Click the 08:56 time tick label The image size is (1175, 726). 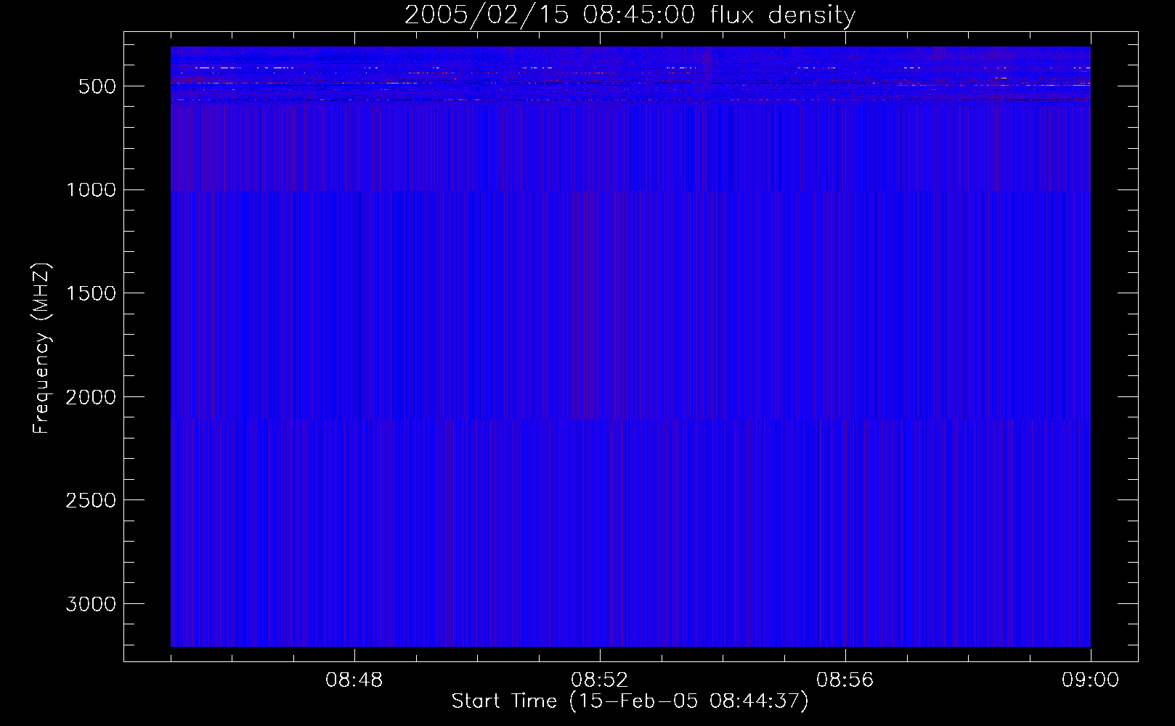point(845,680)
